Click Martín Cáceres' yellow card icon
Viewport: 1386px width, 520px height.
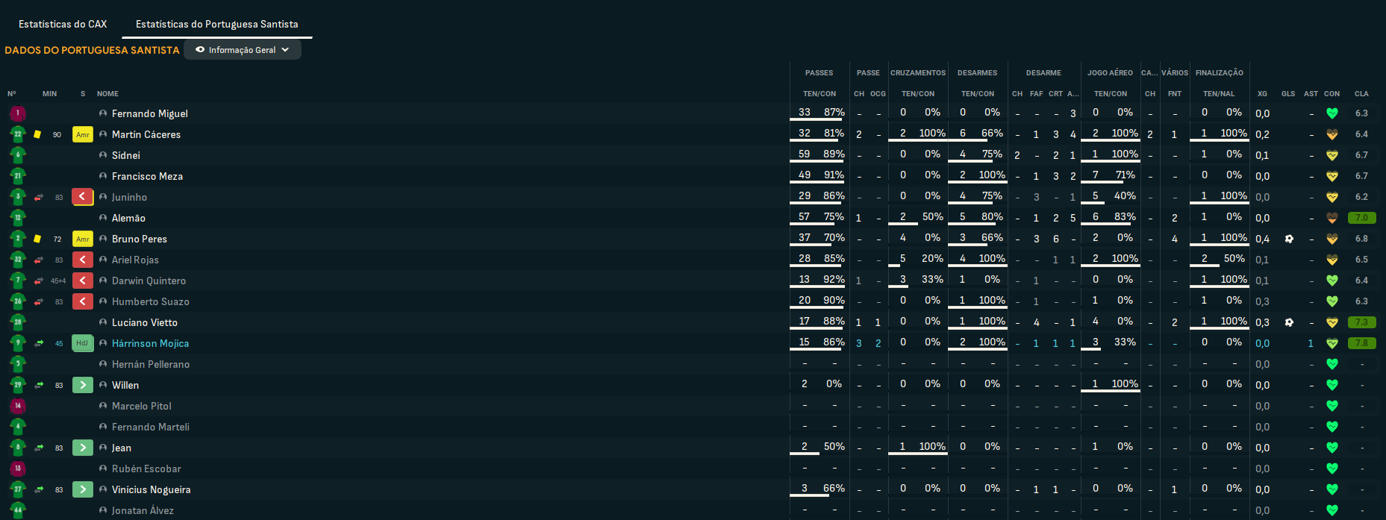click(37, 134)
